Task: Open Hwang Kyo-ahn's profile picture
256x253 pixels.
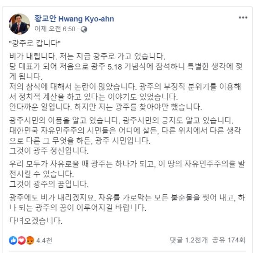Action: click(20, 24)
